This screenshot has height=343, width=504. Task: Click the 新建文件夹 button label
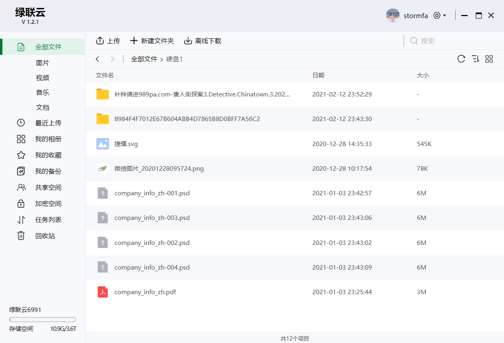tap(157, 41)
